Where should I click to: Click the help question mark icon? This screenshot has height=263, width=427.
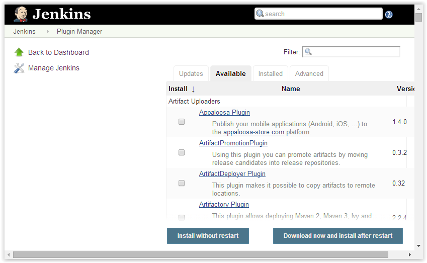(x=389, y=15)
